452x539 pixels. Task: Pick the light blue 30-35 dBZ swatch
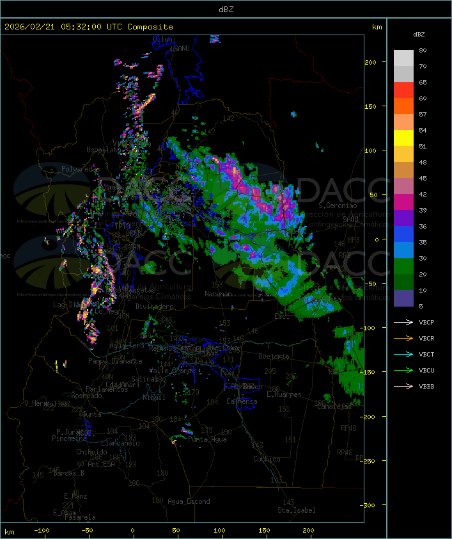pos(403,250)
